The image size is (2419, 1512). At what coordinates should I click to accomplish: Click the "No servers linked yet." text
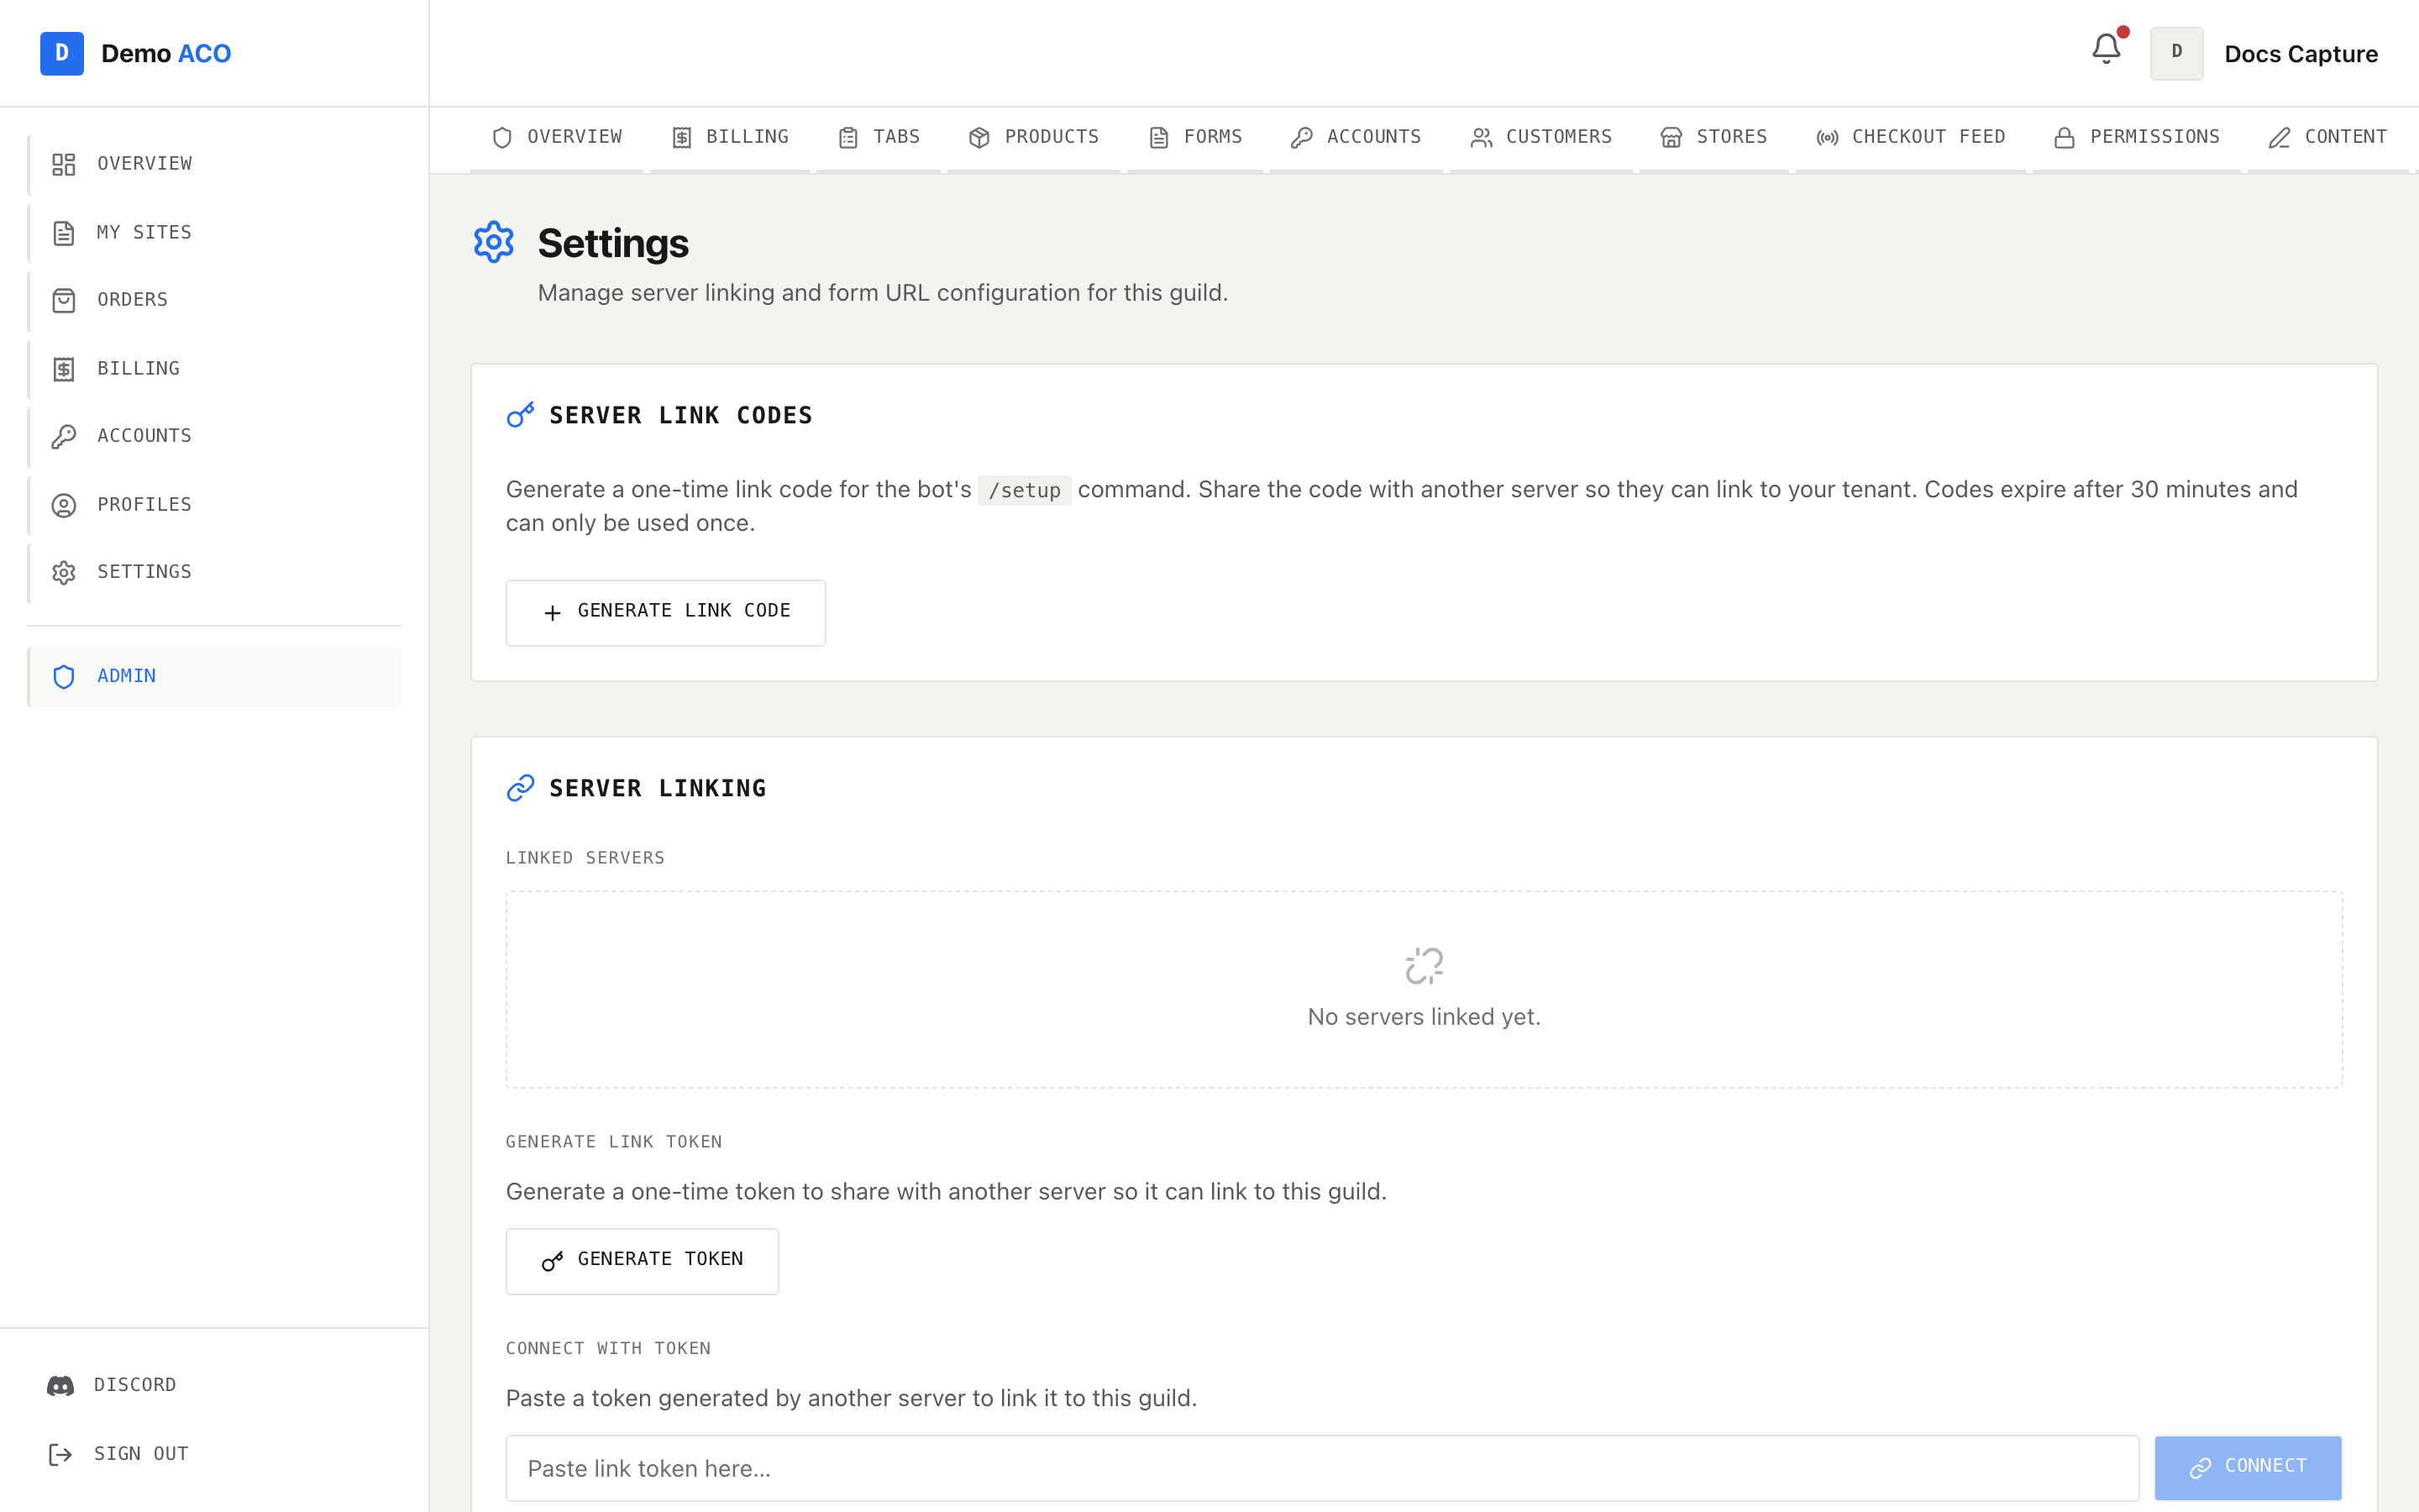[1424, 1017]
